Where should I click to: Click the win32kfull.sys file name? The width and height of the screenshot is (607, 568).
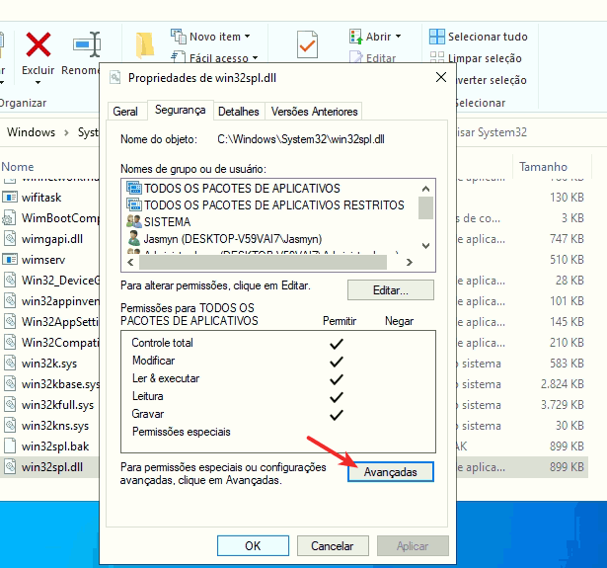pyautogui.click(x=57, y=405)
